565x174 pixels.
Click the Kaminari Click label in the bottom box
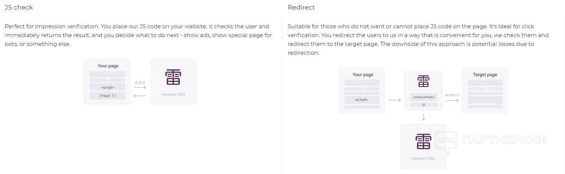point(423,159)
